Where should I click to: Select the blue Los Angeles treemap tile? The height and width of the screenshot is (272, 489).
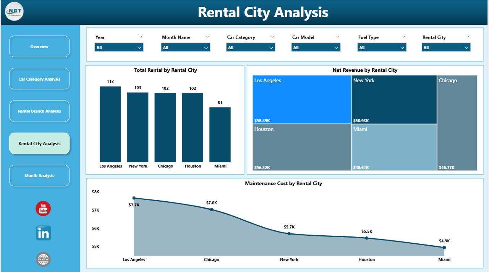[x=302, y=99]
